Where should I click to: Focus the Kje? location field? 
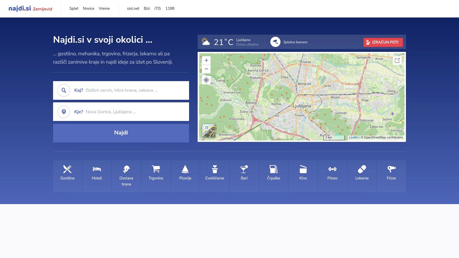click(x=121, y=112)
